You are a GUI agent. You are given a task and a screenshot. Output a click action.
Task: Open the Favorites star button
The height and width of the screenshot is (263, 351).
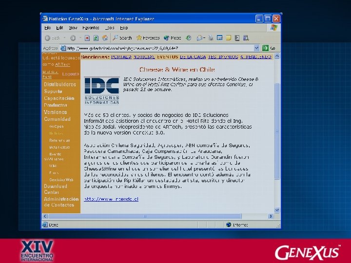pyautogui.click(x=148, y=38)
